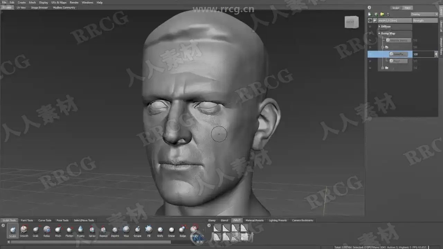Open Camera Bookmarks tab
The width and height of the screenshot is (443, 249).
click(303, 220)
